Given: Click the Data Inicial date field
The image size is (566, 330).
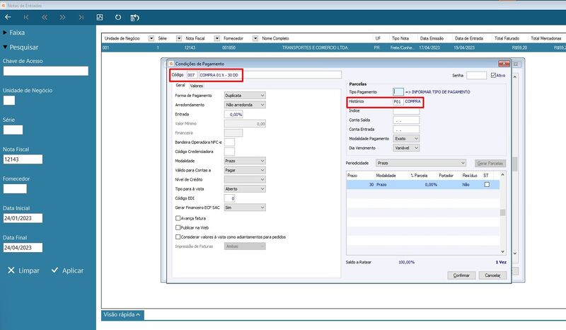Looking at the screenshot, I should [23, 218].
